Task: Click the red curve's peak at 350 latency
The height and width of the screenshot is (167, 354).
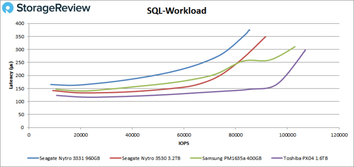Action: click(x=265, y=36)
